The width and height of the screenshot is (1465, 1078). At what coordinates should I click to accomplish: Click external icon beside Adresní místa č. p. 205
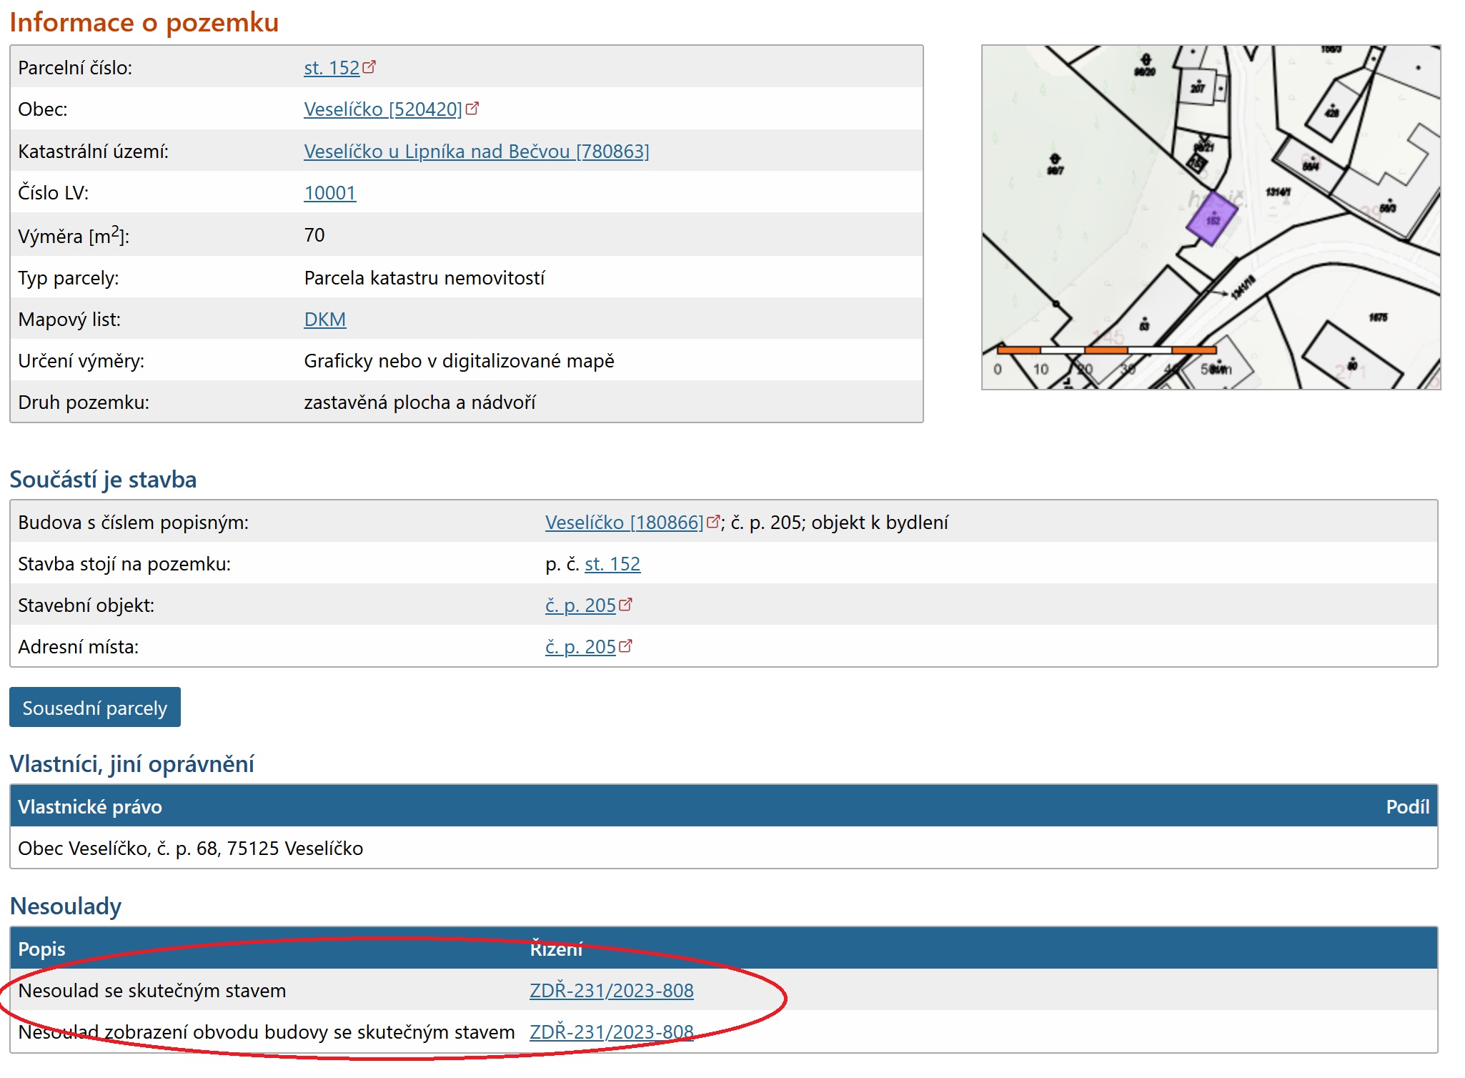626,646
